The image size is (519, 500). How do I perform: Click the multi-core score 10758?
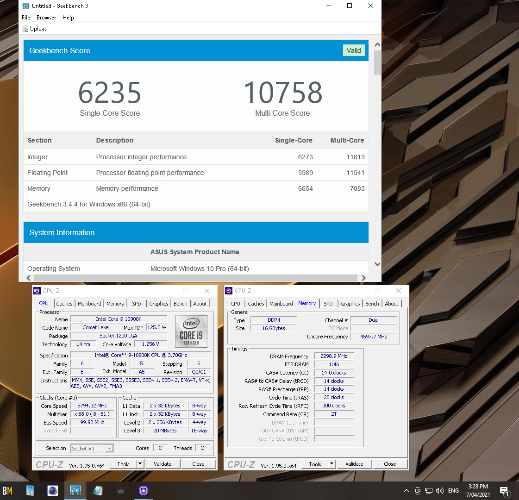click(283, 93)
